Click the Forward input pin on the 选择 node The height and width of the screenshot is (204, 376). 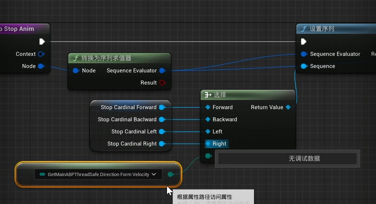coord(208,107)
